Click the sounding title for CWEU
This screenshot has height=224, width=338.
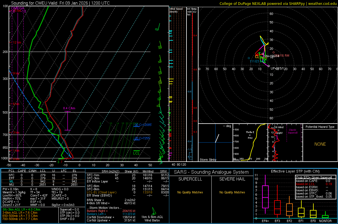coord(60,3)
